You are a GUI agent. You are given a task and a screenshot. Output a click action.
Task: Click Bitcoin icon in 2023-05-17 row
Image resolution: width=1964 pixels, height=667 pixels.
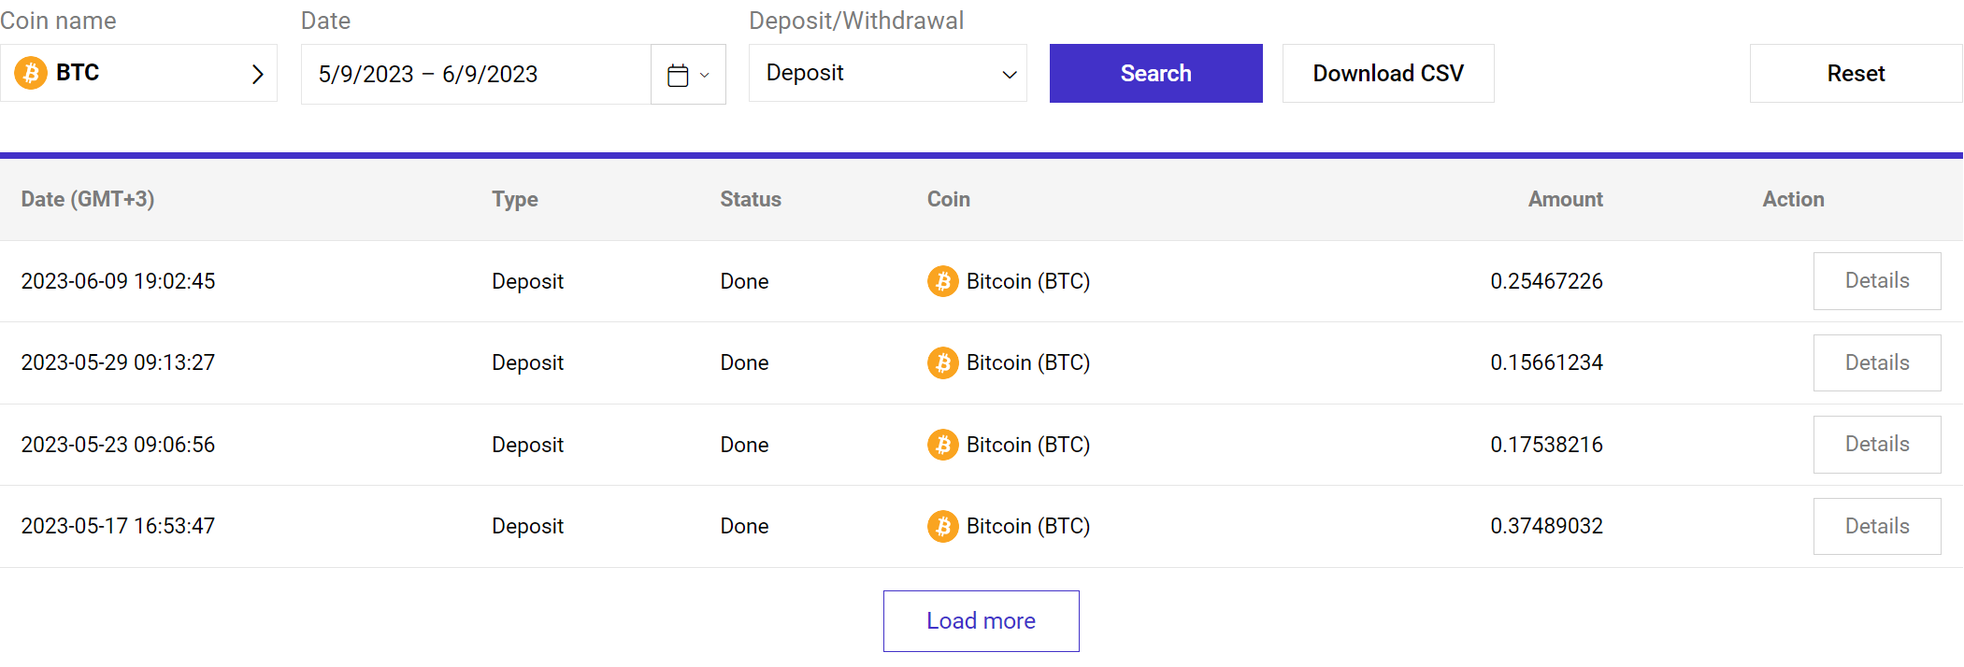(x=942, y=526)
